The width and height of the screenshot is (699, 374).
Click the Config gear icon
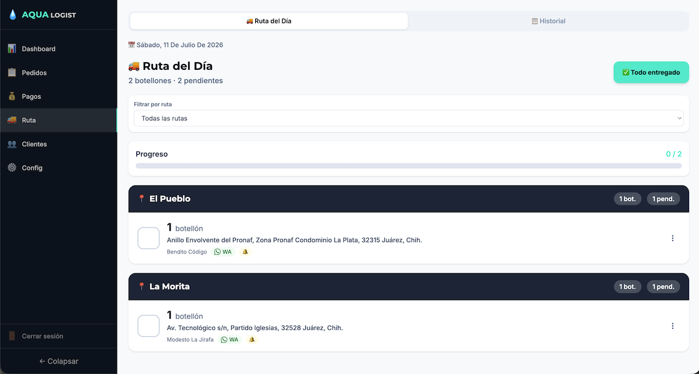pyautogui.click(x=12, y=168)
